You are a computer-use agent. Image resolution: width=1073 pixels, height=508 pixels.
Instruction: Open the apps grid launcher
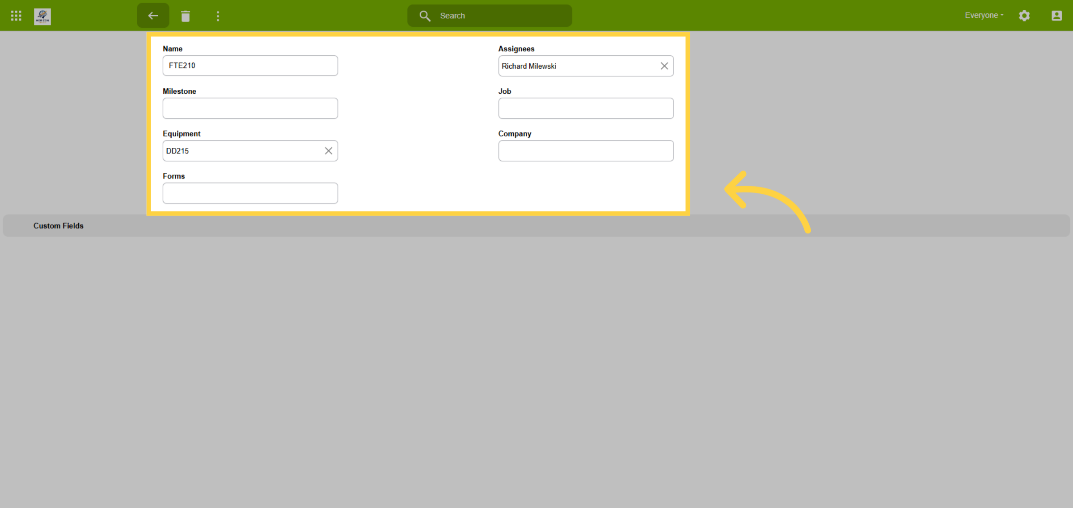tap(16, 16)
